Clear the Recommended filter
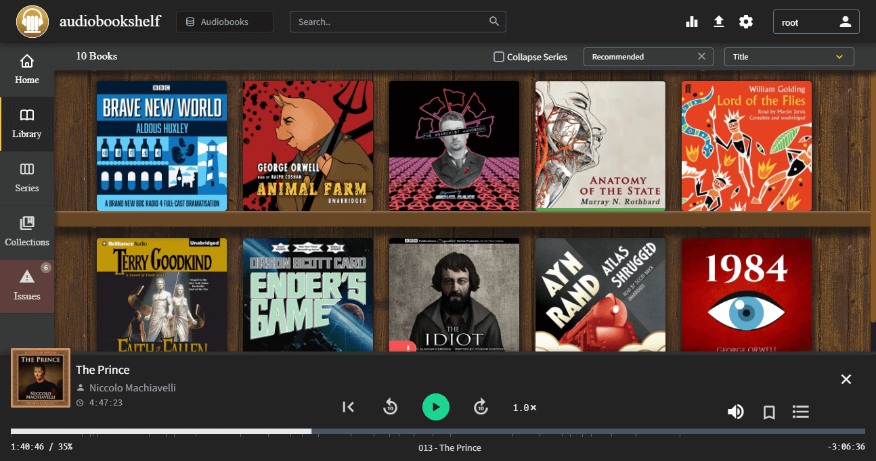The width and height of the screenshot is (876, 461). click(x=701, y=57)
